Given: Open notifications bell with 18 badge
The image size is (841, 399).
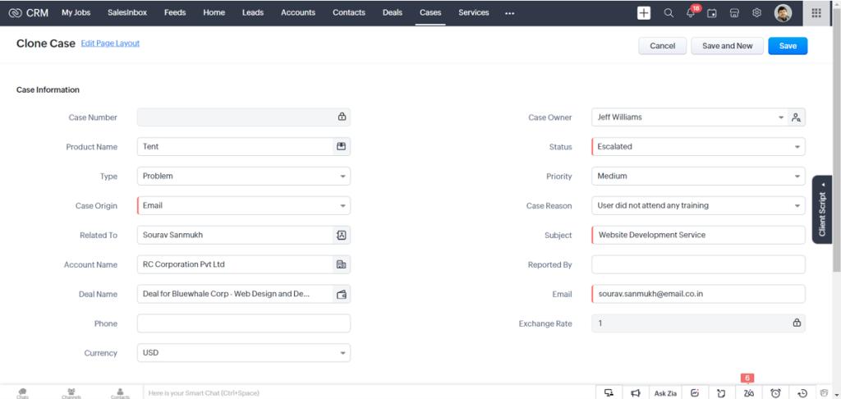Looking at the screenshot, I should tap(691, 13).
